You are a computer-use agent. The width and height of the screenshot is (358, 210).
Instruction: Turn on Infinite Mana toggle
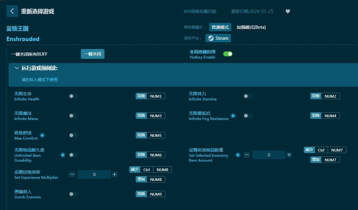click(x=73, y=116)
